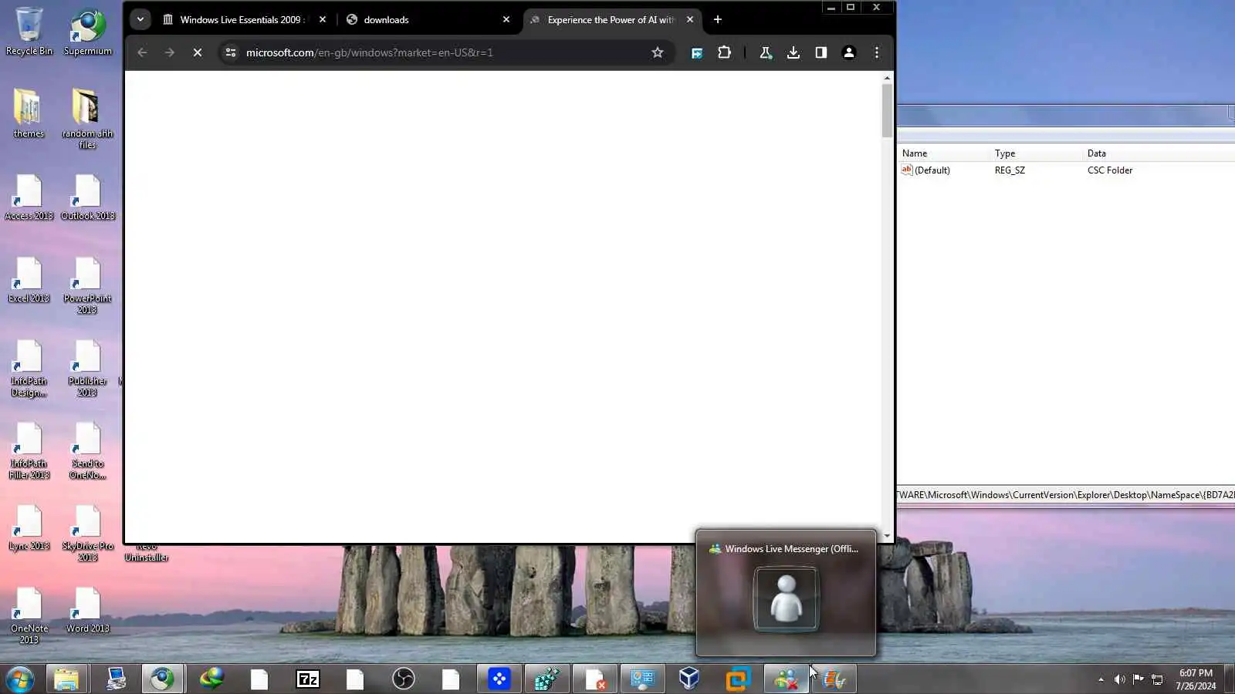Viewport: 1235px width, 694px height.
Task: Open network status in the tray
Action: click(x=1157, y=679)
